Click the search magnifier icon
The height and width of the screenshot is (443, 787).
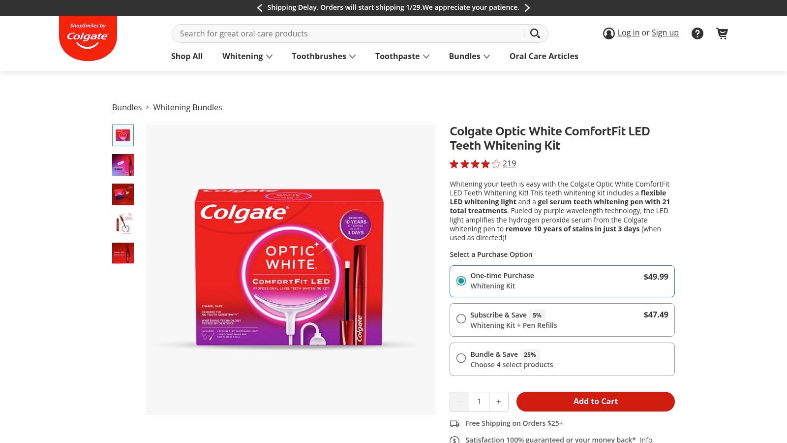[535, 33]
